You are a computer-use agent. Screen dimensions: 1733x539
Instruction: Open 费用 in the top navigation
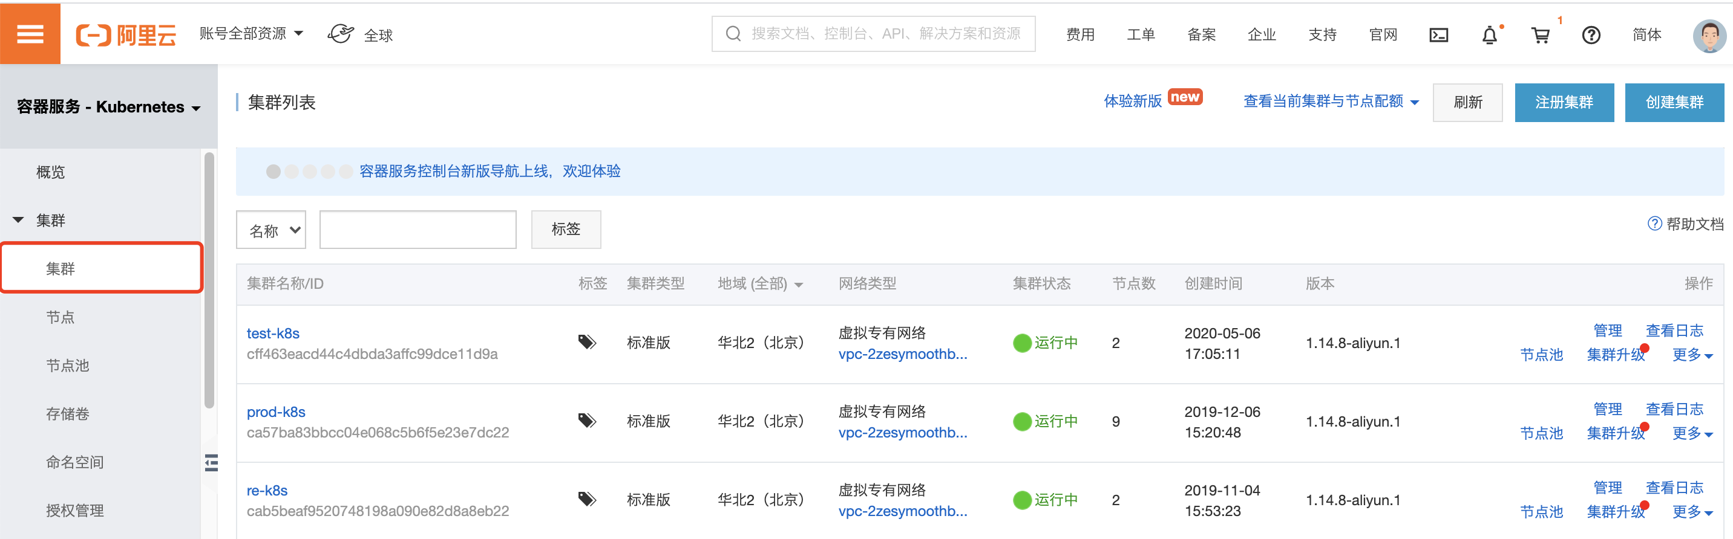point(1079,35)
